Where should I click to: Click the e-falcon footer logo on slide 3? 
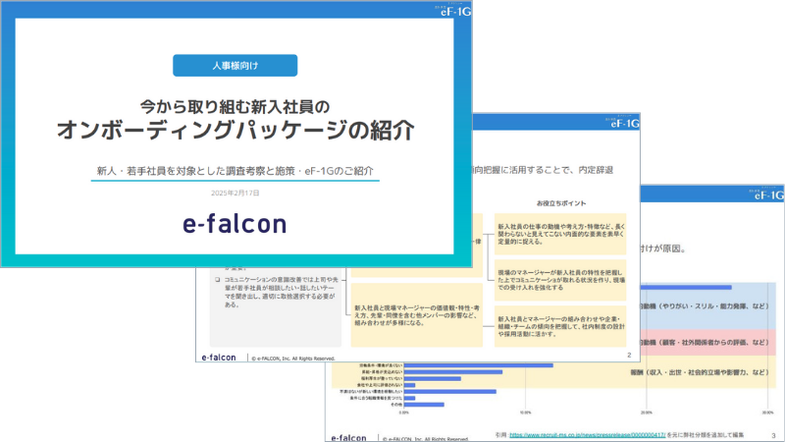point(348,438)
